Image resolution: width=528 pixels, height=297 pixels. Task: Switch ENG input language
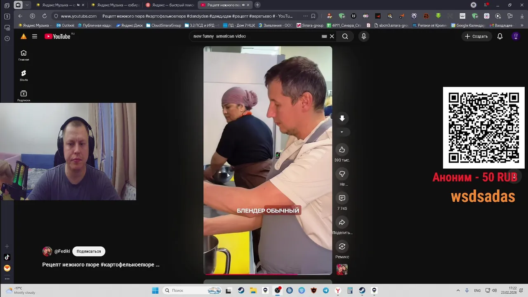click(477, 290)
